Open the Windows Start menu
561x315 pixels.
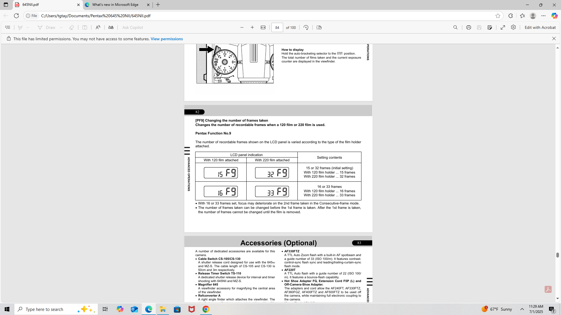[7, 309]
